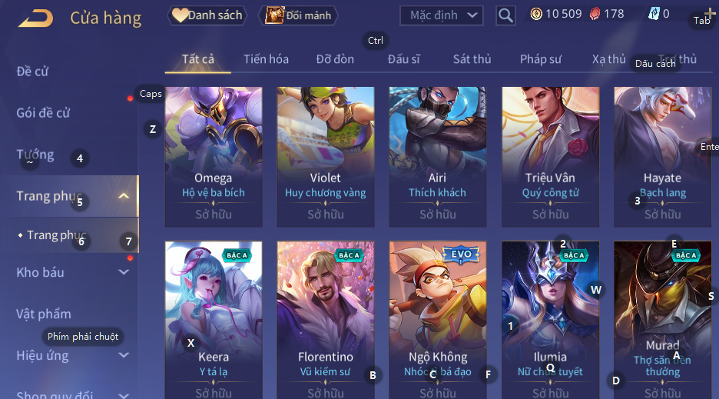The height and width of the screenshot is (399, 719).
Task: Click the blue voucher currency icon
Action: [x=654, y=15]
